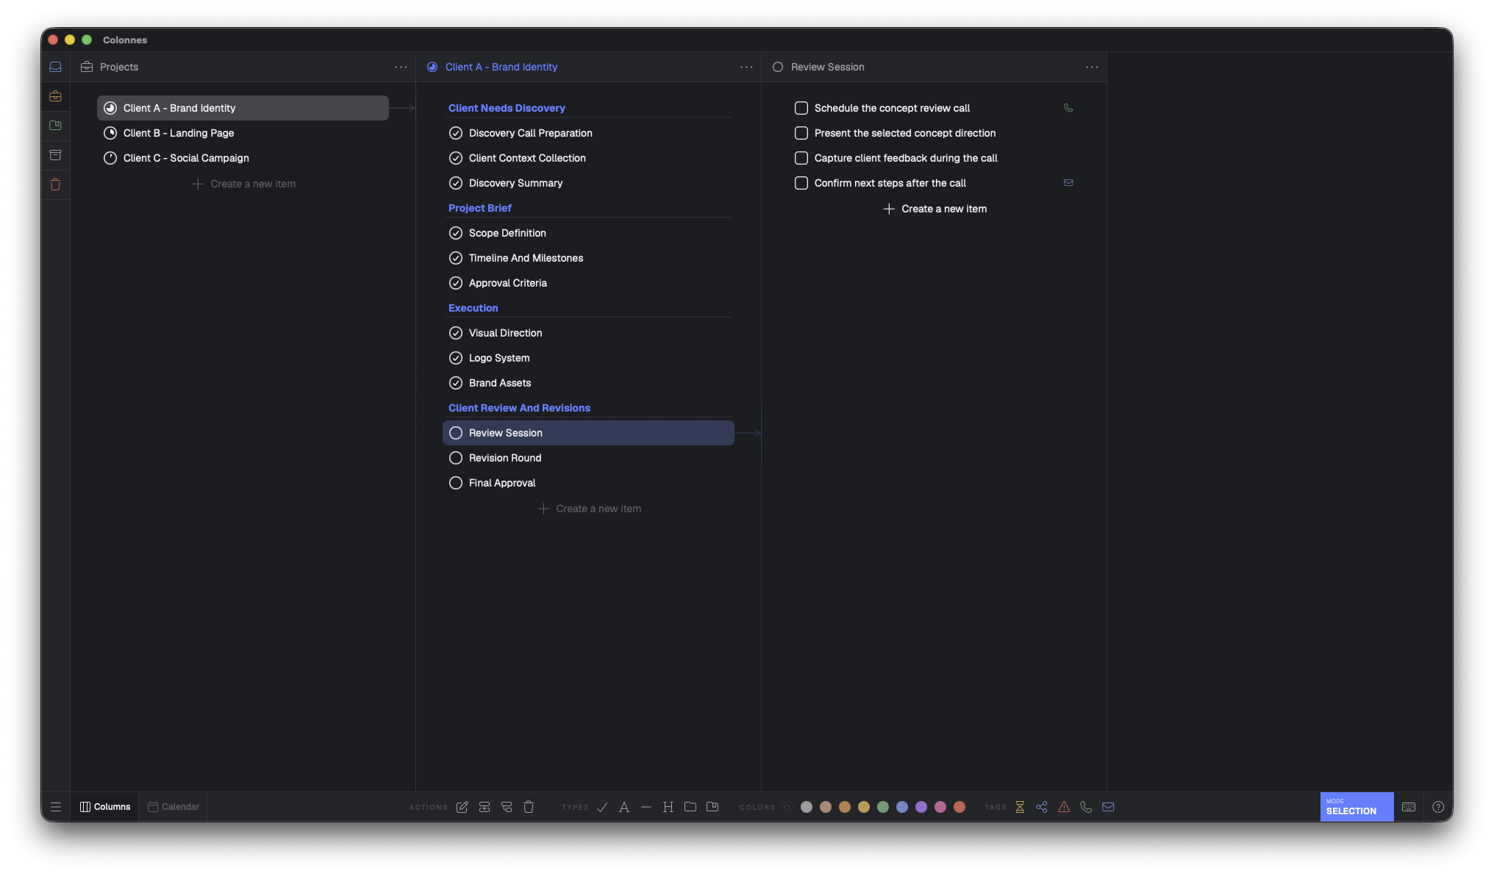1494x876 pixels.
Task: Click the edit action pencil icon
Action: [462, 807]
